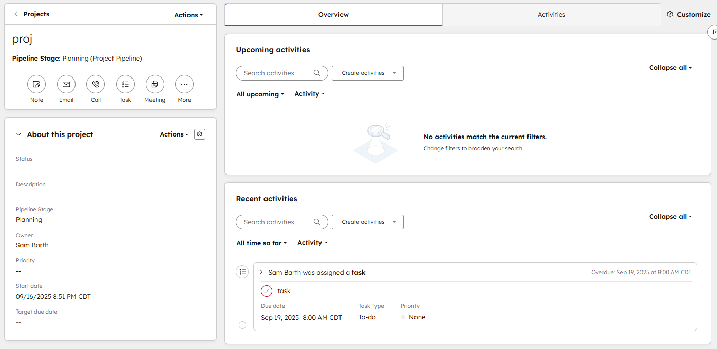The width and height of the screenshot is (717, 349).
Task: Schedule a Meeting using the calendar icon
Action: coord(155,84)
